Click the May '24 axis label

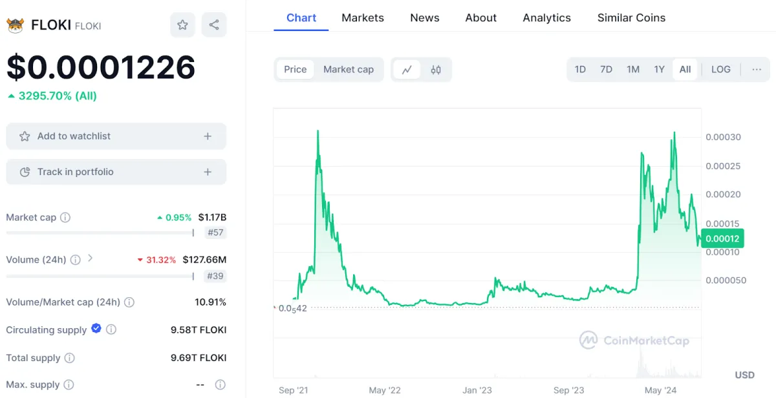coord(661,390)
